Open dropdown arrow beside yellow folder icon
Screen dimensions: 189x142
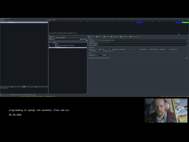pyautogui.click(x=65, y=38)
